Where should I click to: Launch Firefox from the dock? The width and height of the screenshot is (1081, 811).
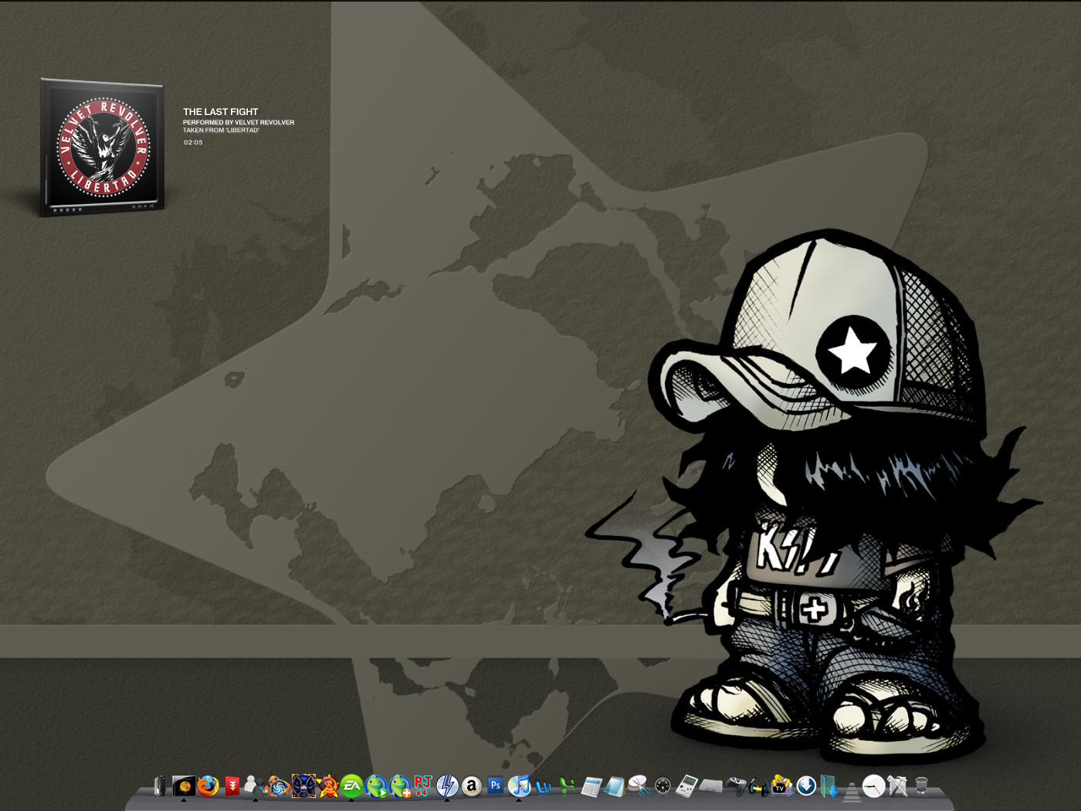tap(208, 786)
